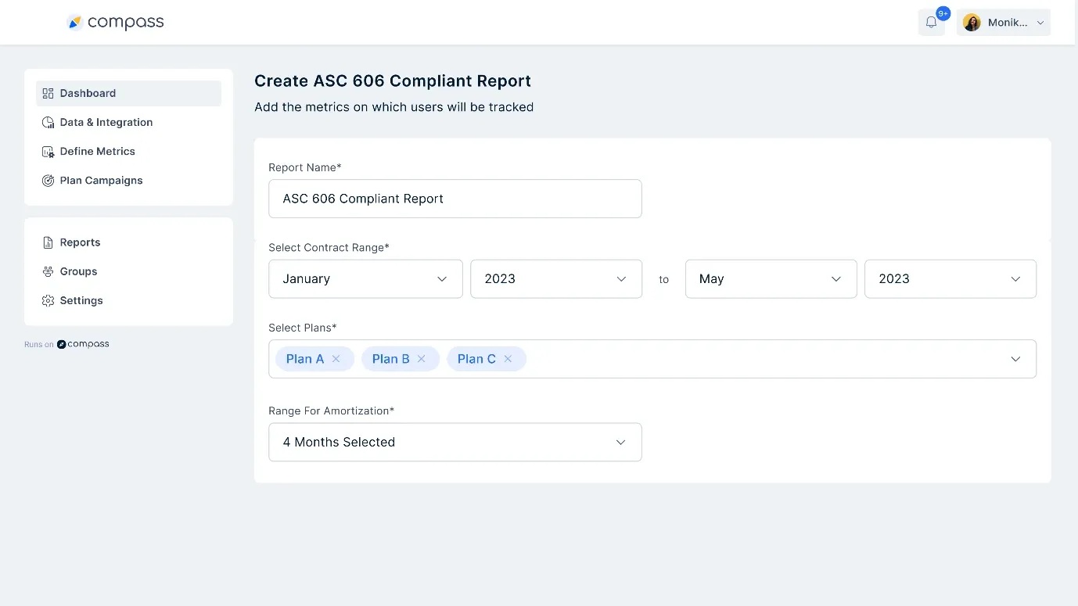
Task: Click the Define Metrics icon
Action: tap(47, 151)
